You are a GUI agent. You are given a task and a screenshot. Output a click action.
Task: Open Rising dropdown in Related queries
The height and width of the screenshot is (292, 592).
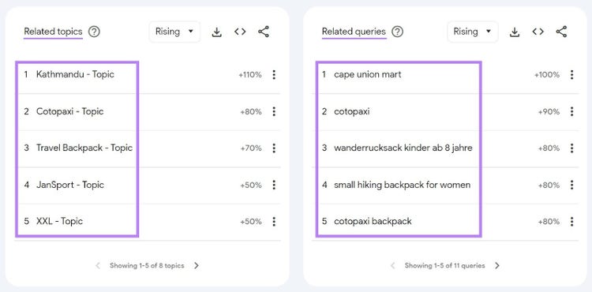click(472, 32)
